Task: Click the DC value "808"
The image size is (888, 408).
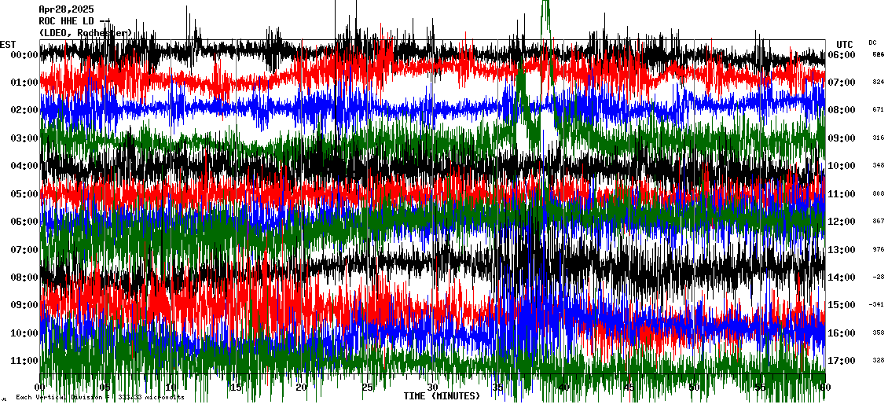Action: tap(879, 193)
